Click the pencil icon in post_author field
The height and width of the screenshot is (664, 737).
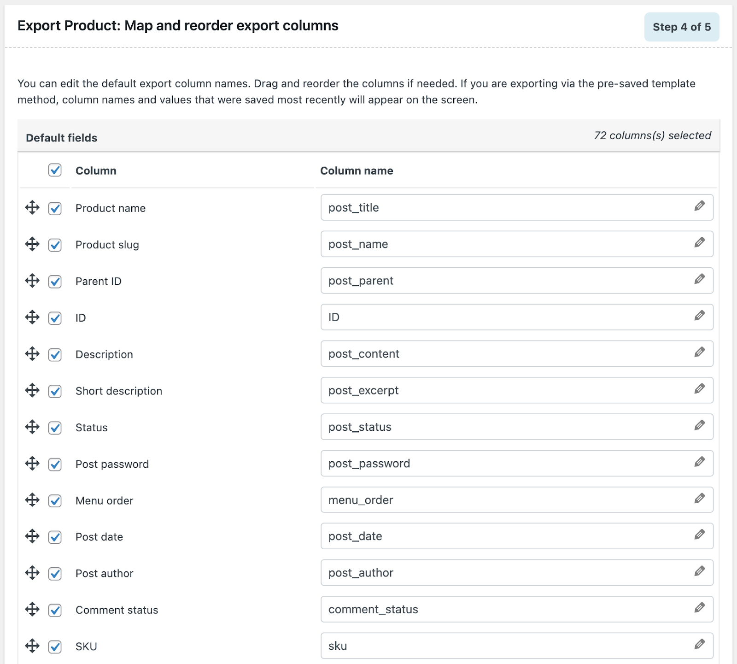pyautogui.click(x=699, y=571)
